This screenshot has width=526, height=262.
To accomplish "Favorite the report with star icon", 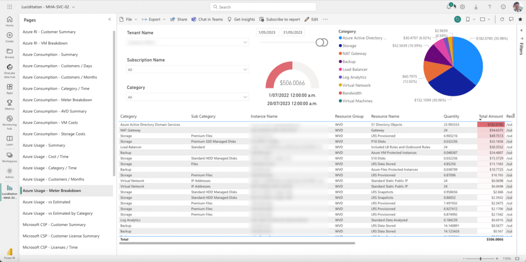I will click(520, 19).
